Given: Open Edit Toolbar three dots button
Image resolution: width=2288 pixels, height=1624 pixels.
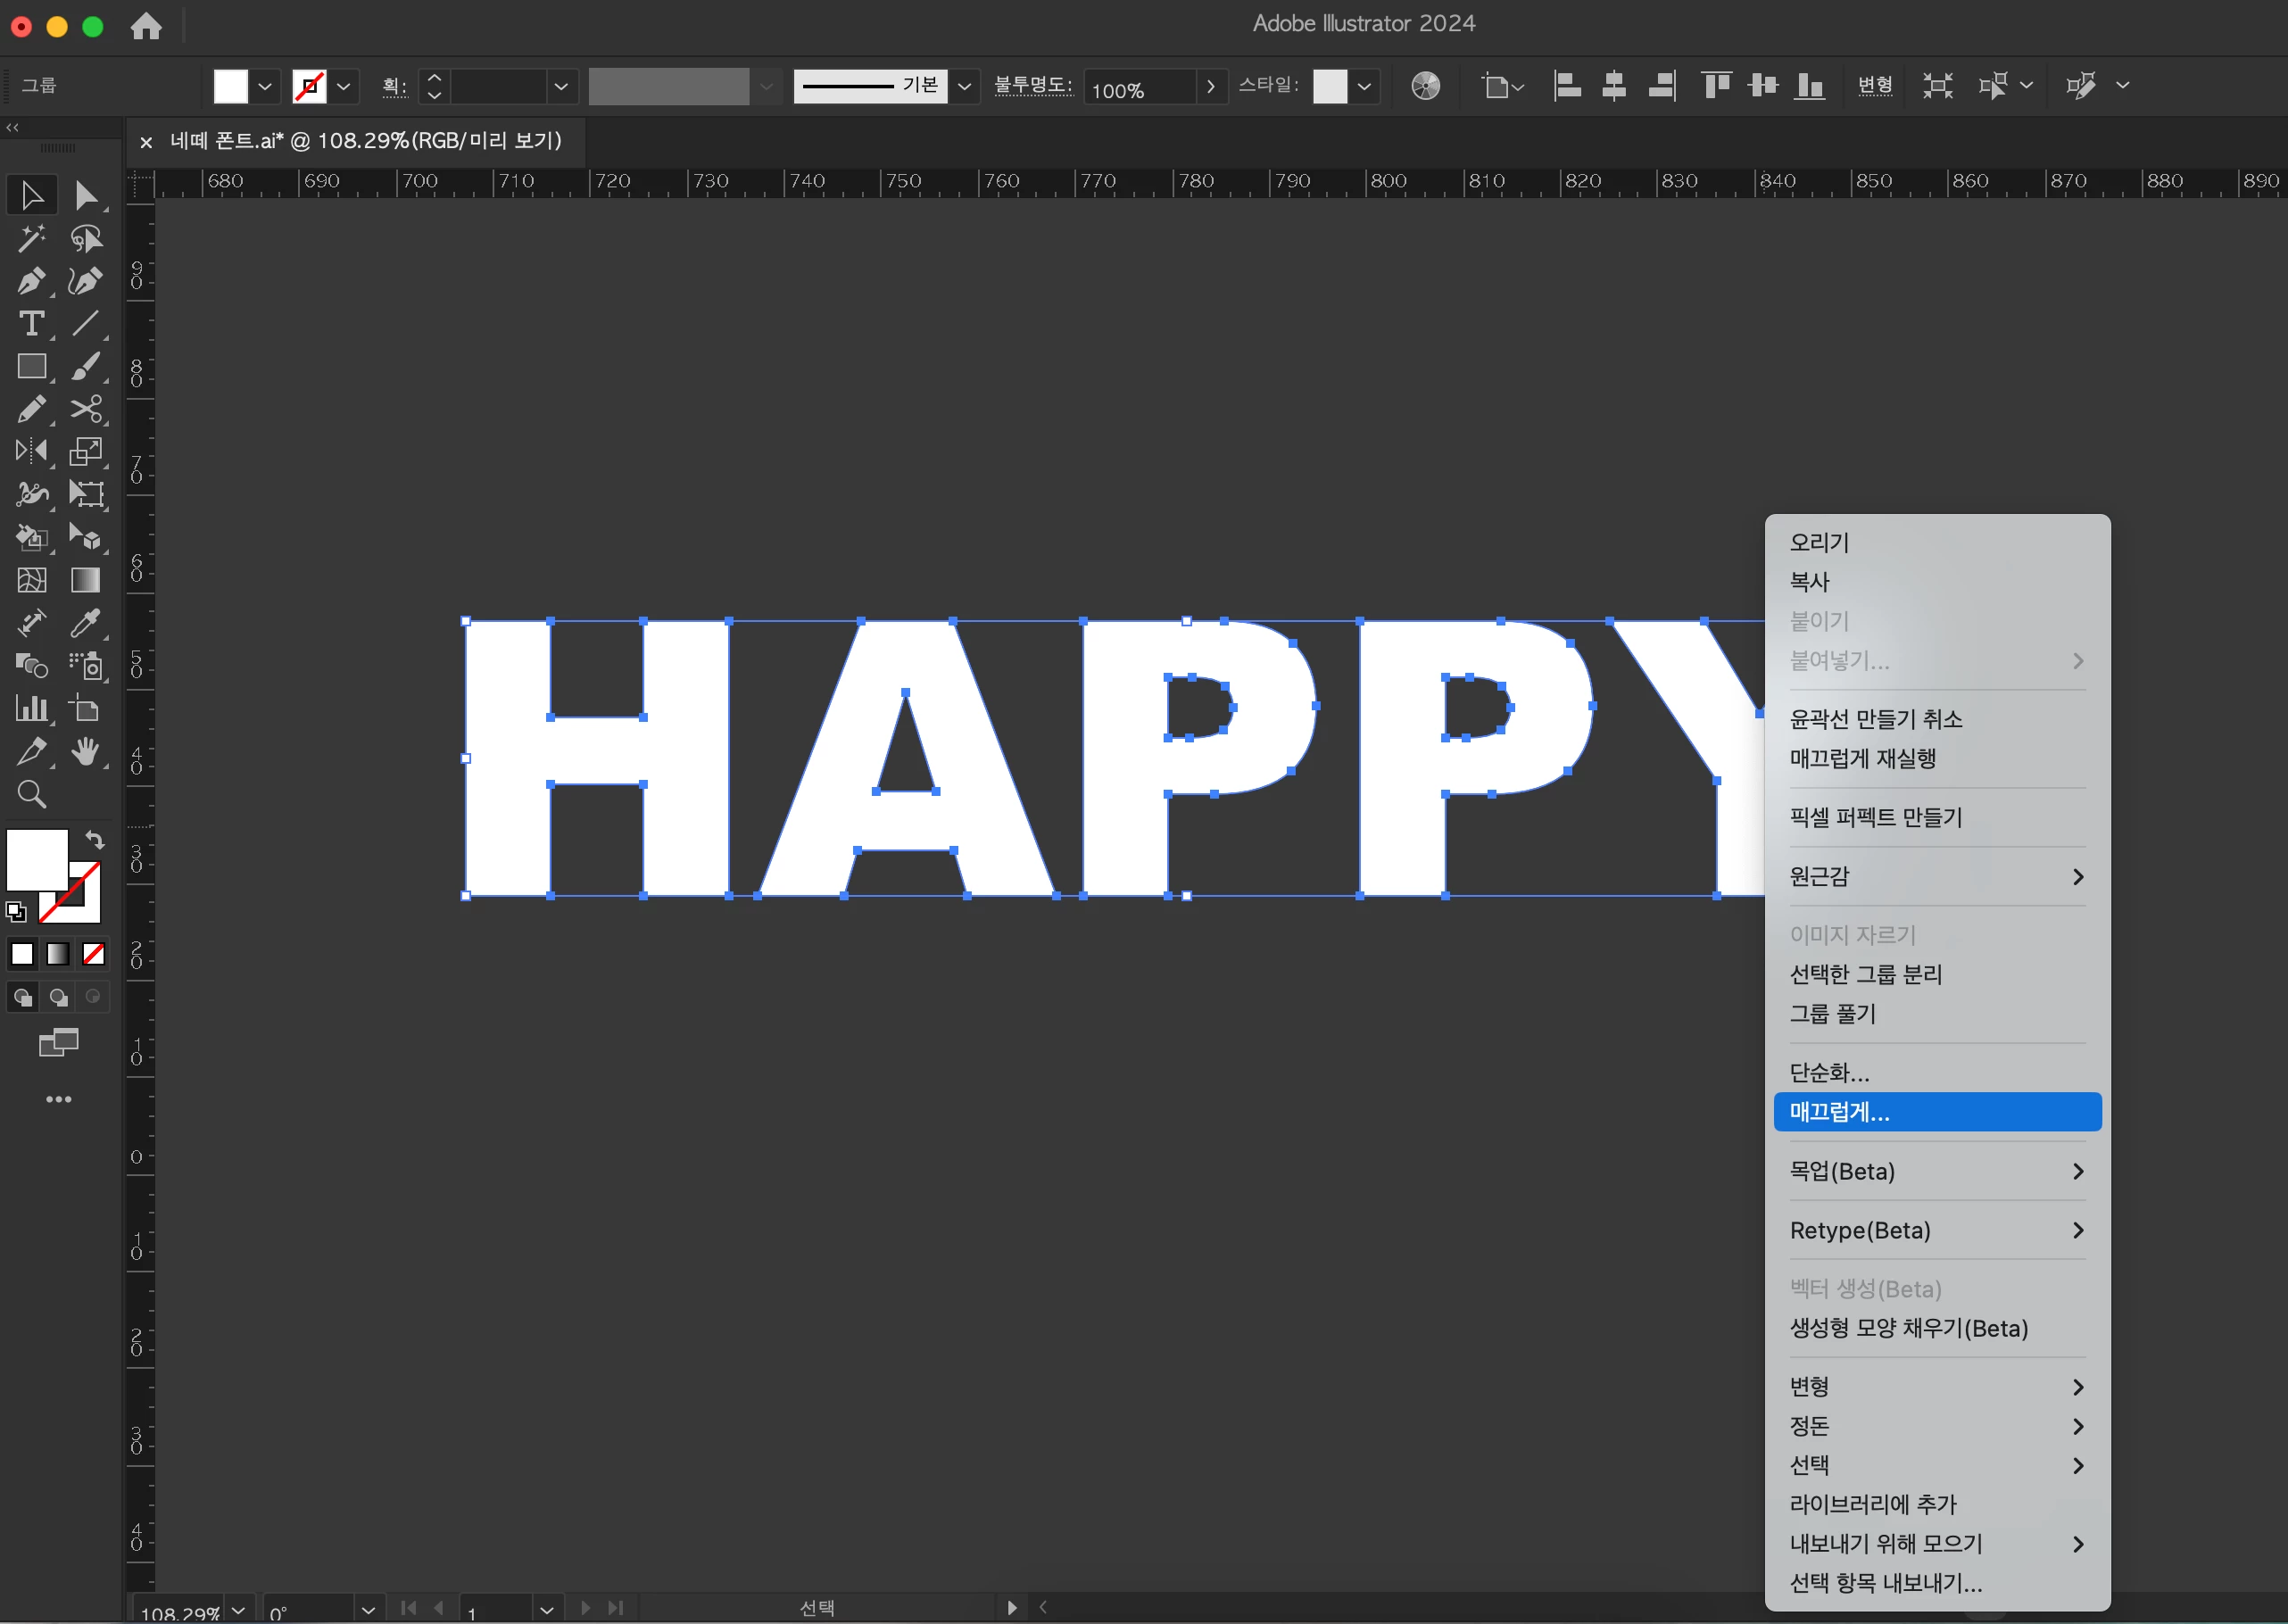Looking at the screenshot, I should [x=59, y=1099].
